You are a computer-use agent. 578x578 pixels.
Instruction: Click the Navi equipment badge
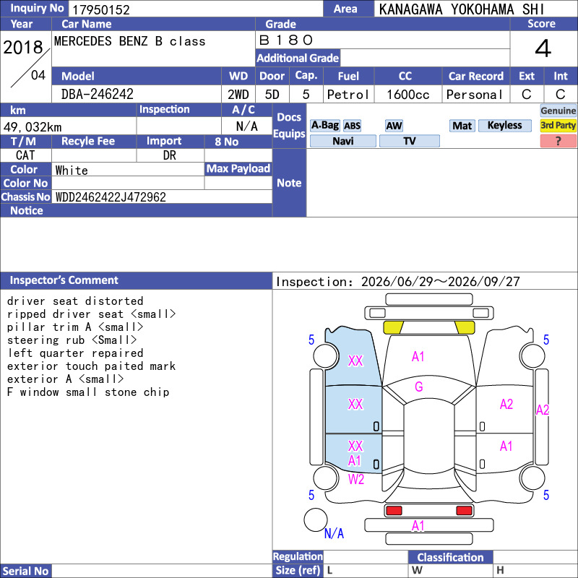(x=342, y=141)
